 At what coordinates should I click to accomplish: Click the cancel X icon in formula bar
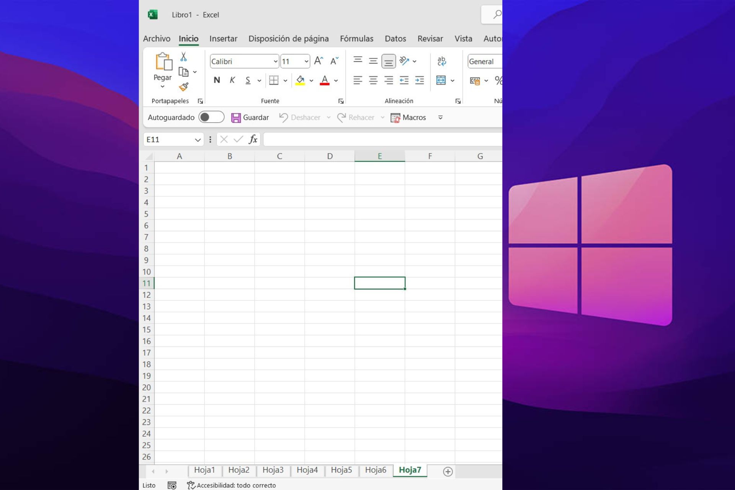(224, 139)
